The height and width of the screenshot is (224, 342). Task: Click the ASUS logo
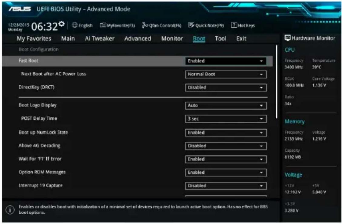(20, 9)
